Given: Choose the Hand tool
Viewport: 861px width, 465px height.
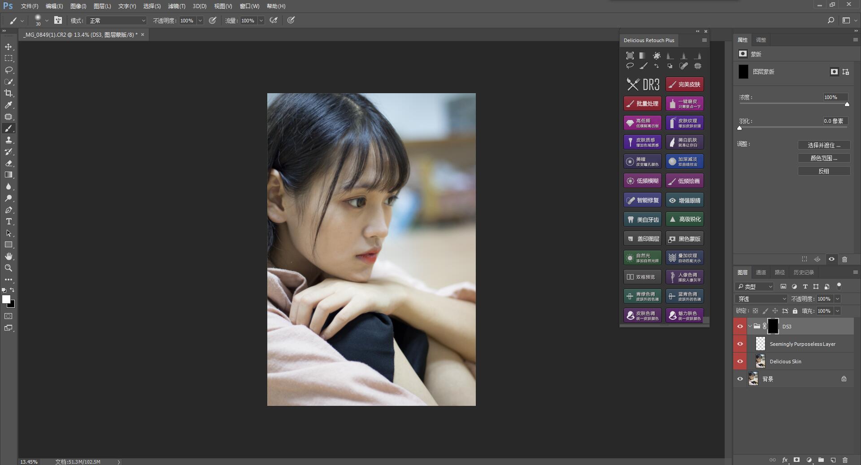Looking at the screenshot, I should (9, 256).
